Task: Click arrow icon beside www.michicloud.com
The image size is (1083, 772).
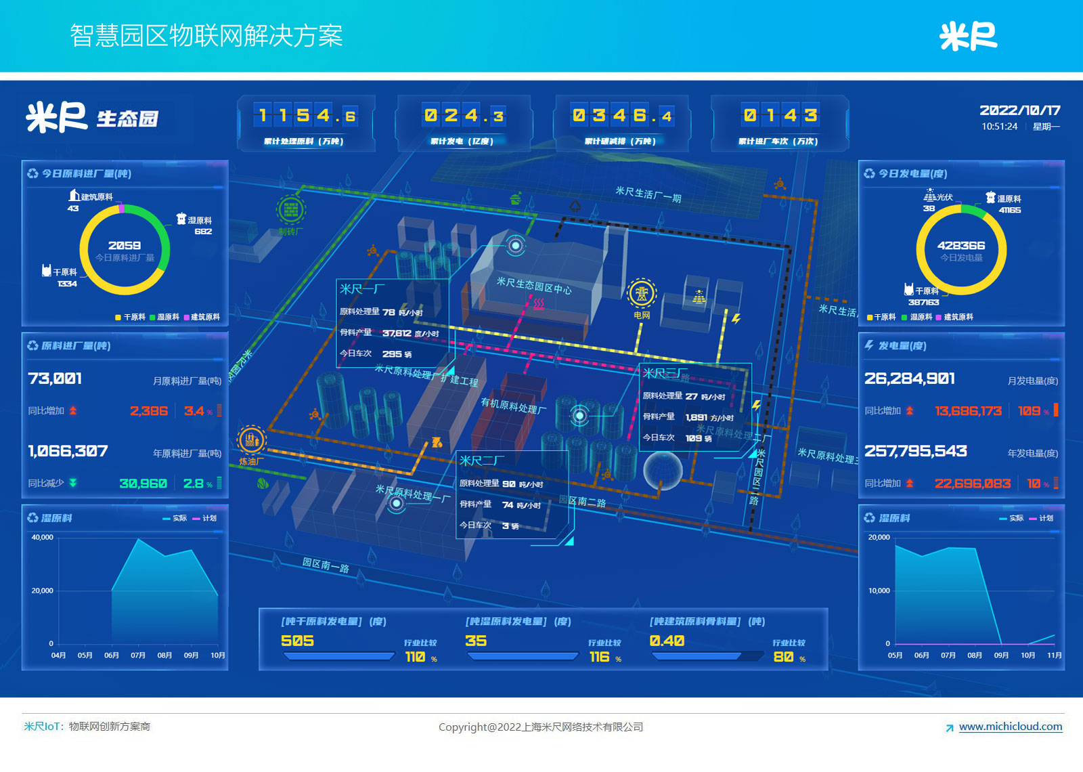Action: pos(950,728)
